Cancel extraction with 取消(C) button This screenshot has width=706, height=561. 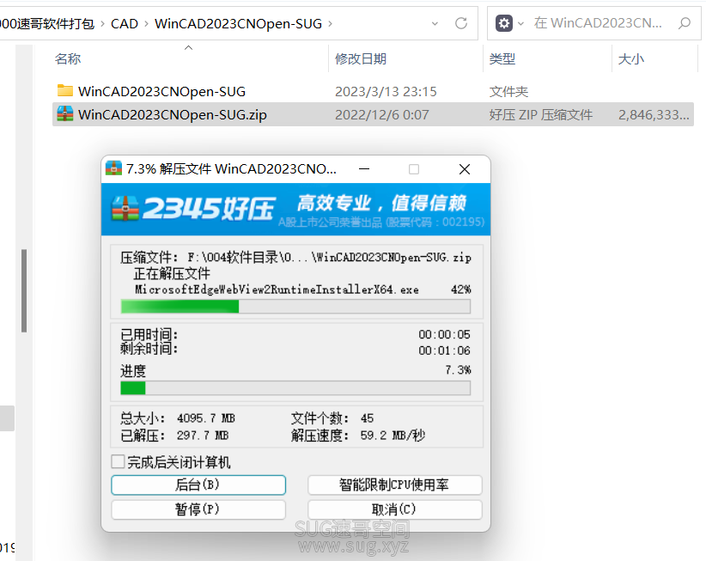(394, 509)
